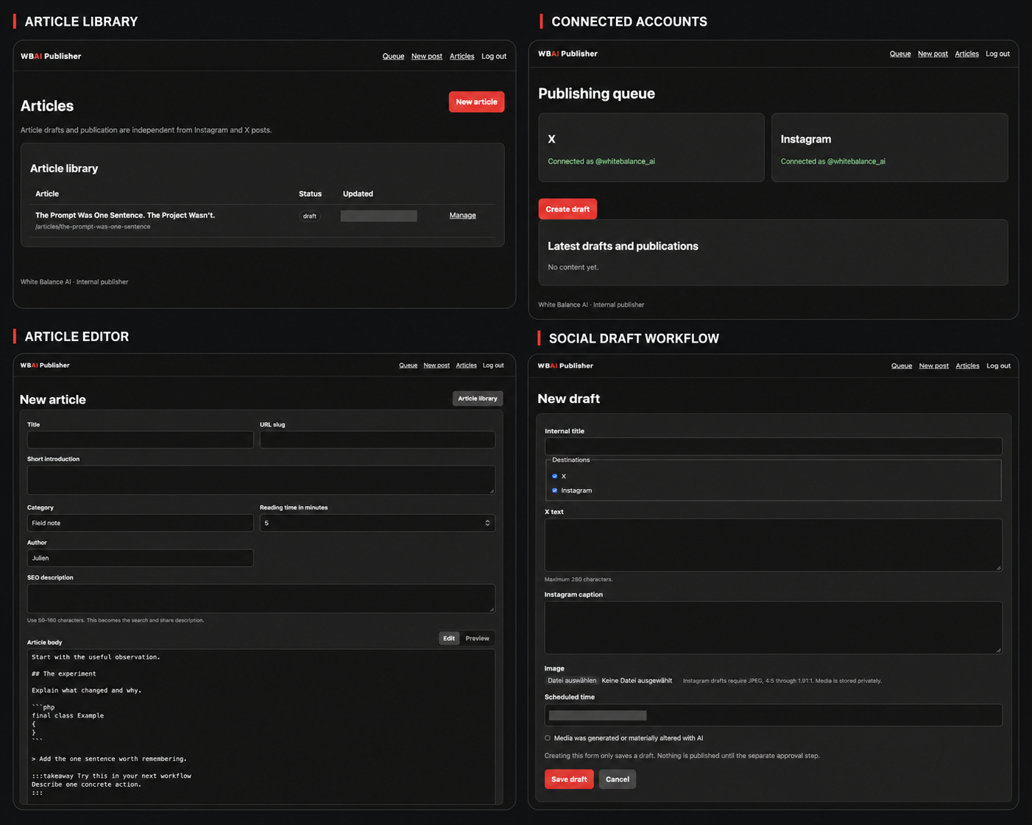The height and width of the screenshot is (825, 1032).
Task: Click the /articles/the-prompt-was-one-sentence slug text
Action: coord(93,226)
